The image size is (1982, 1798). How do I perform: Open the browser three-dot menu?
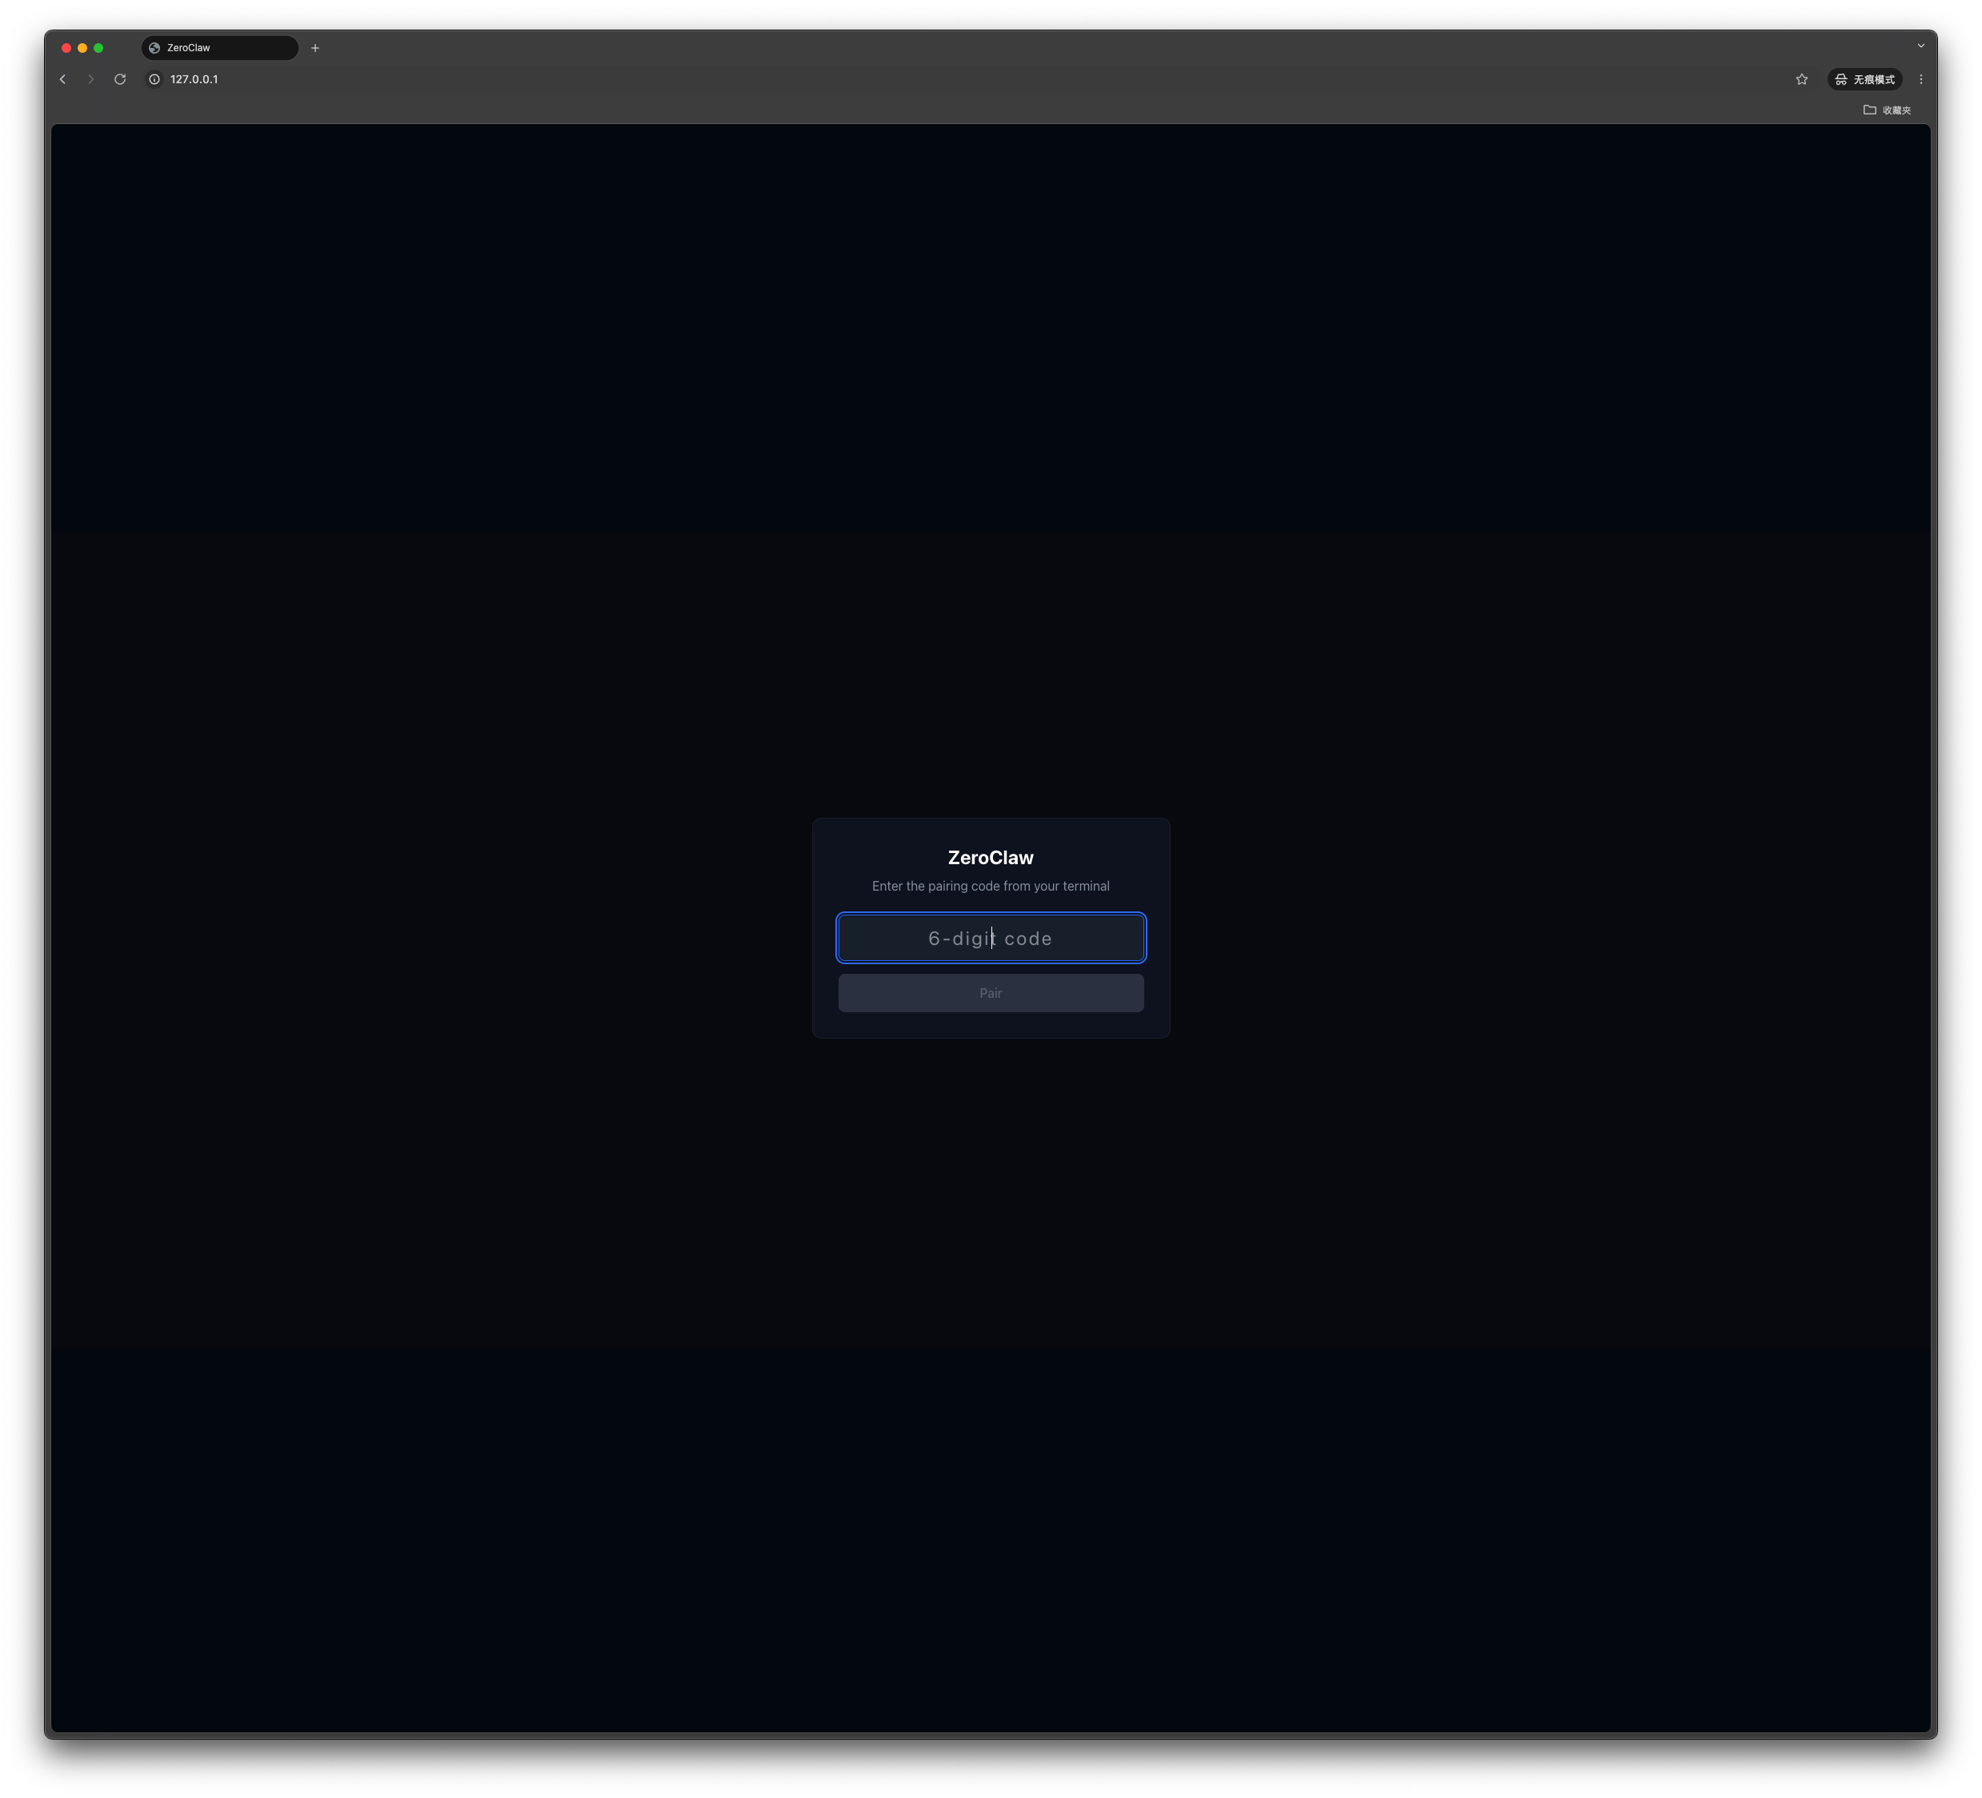pos(1920,80)
